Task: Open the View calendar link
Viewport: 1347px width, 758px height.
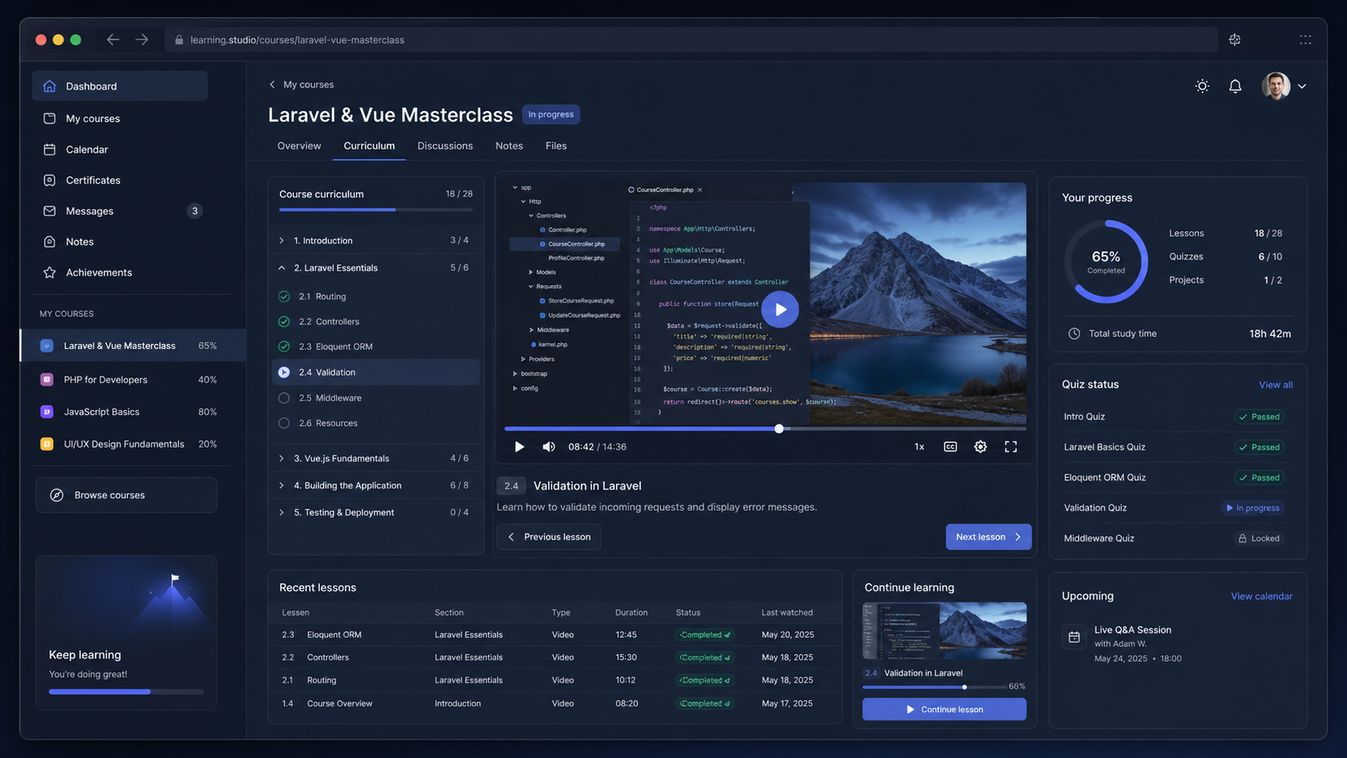Action: pyautogui.click(x=1262, y=597)
